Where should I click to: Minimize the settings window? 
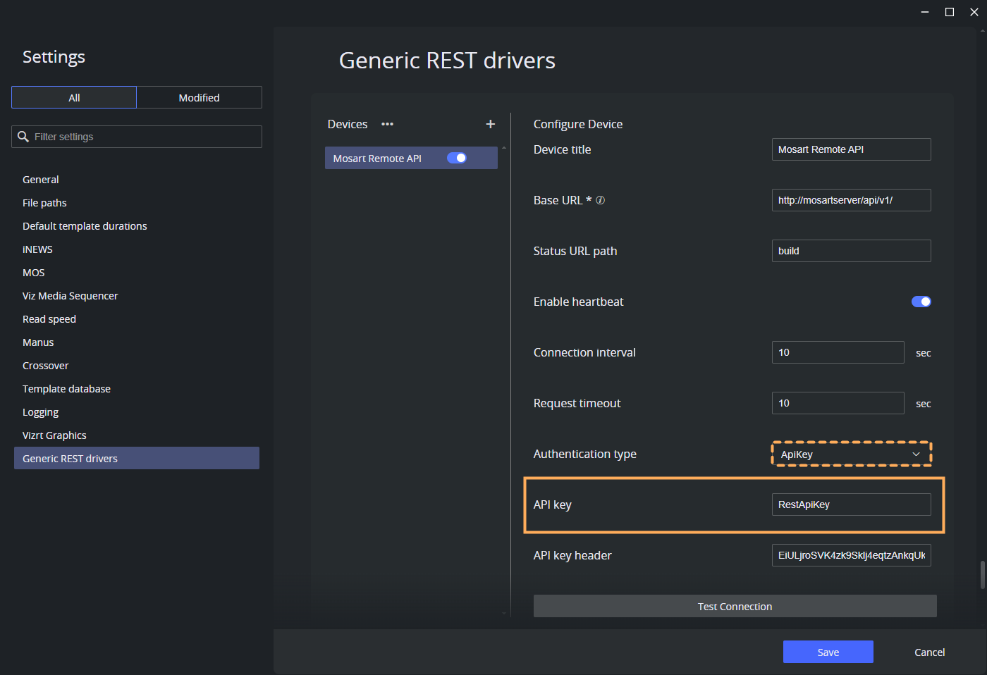[x=925, y=12]
